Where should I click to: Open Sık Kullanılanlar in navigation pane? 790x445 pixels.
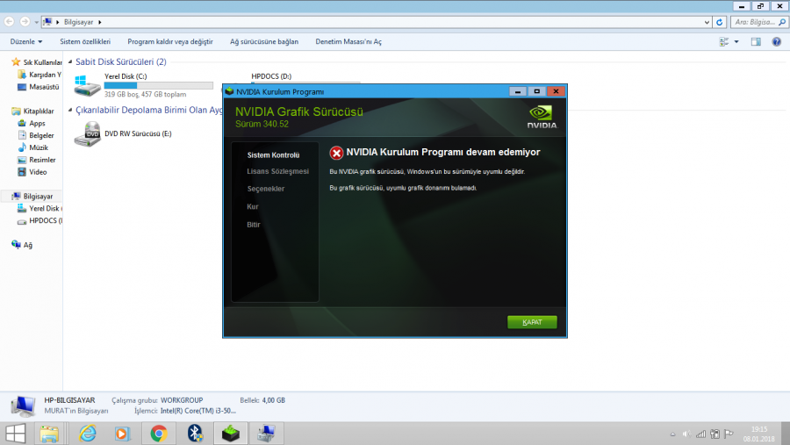37,62
